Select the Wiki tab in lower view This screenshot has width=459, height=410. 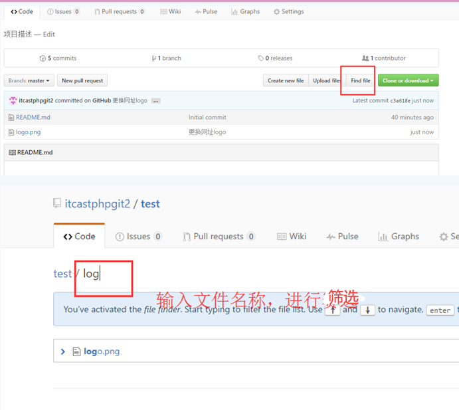(x=292, y=237)
